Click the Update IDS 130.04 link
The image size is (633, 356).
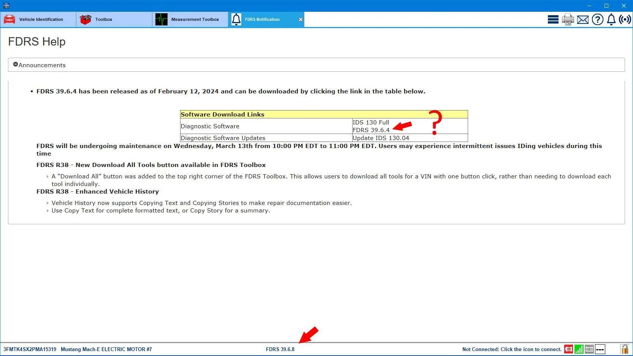tap(381, 138)
